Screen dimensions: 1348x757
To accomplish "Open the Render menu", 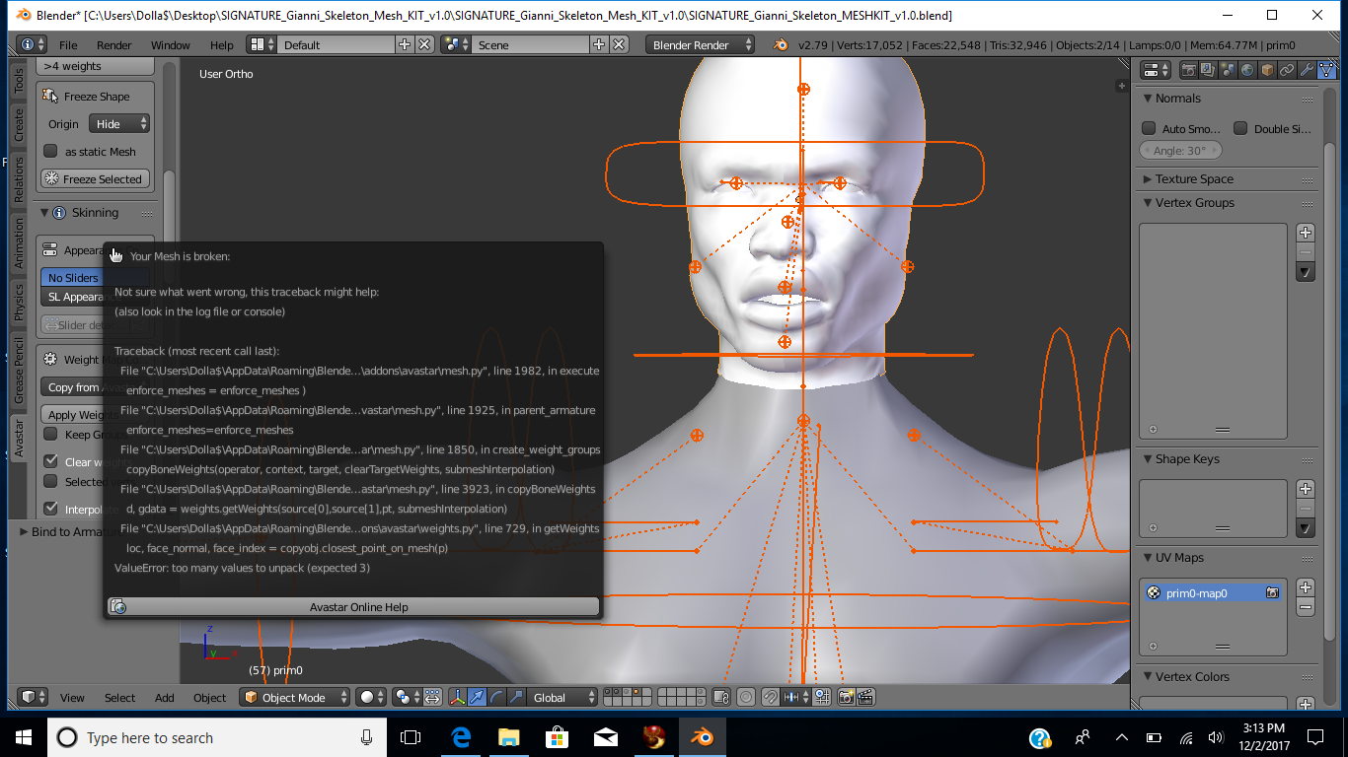I will tap(114, 45).
